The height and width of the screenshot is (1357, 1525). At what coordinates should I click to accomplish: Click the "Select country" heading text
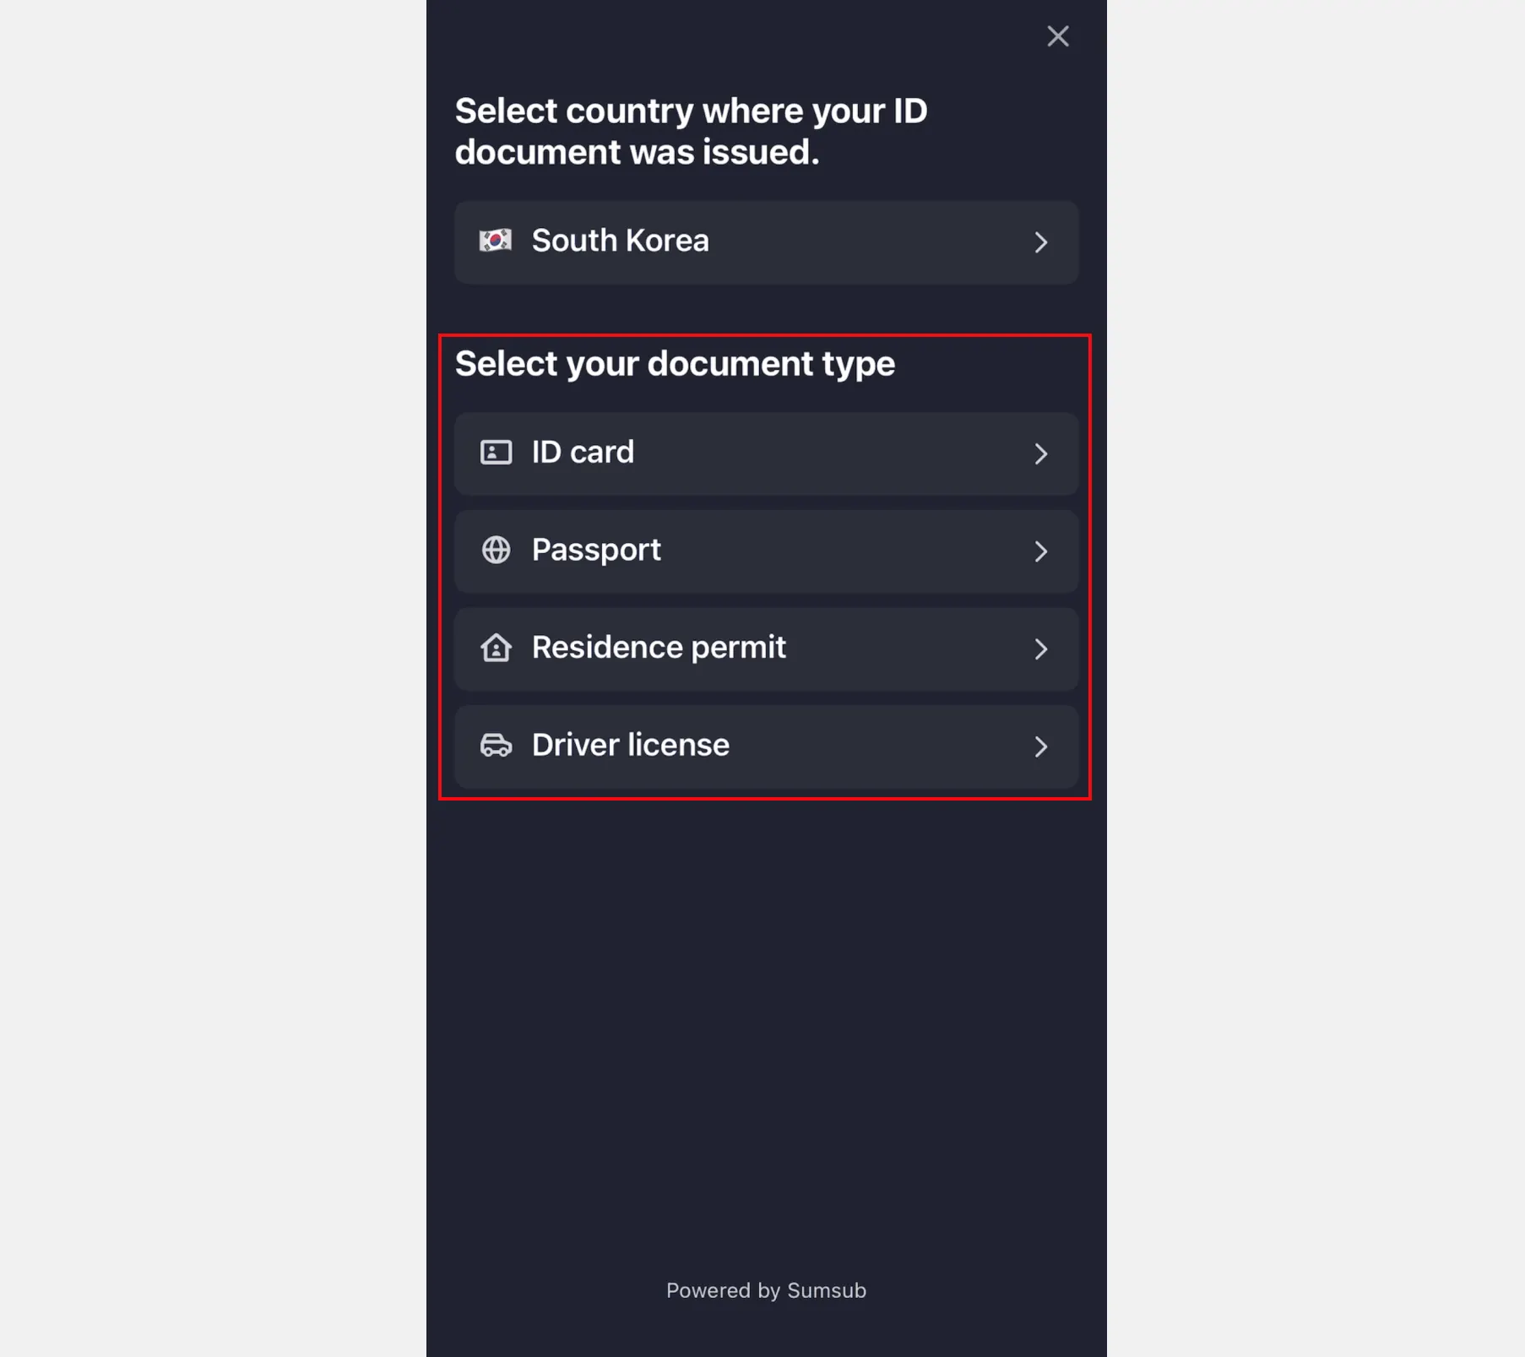[691, 132]
